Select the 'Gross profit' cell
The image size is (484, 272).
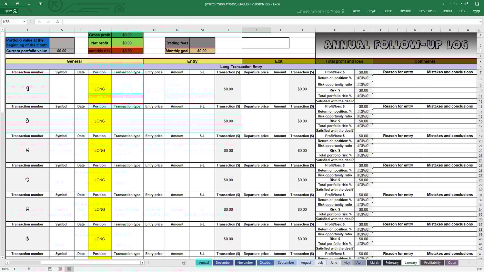click(x=100, y=35)
